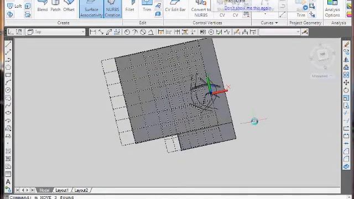
Task: Click the Aligned dimension tool
Action: (101, 32)
